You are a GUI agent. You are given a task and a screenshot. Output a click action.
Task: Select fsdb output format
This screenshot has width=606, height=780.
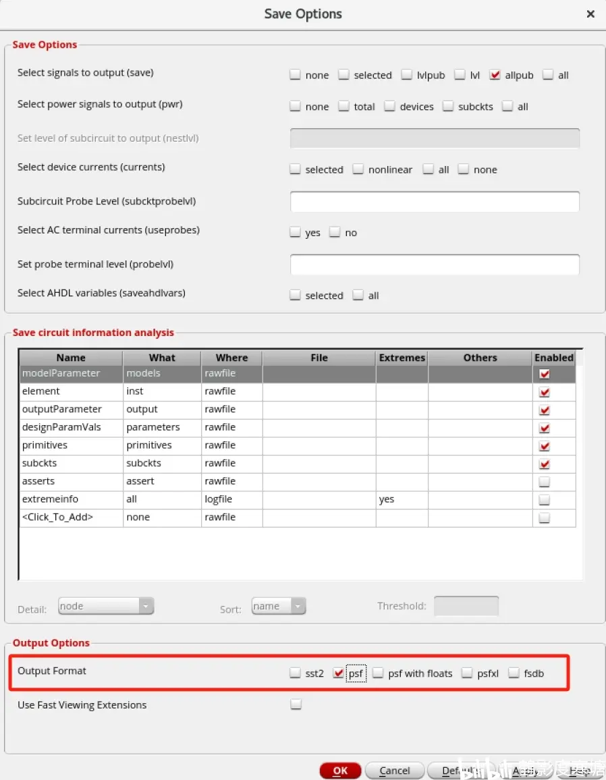point(514,673)
